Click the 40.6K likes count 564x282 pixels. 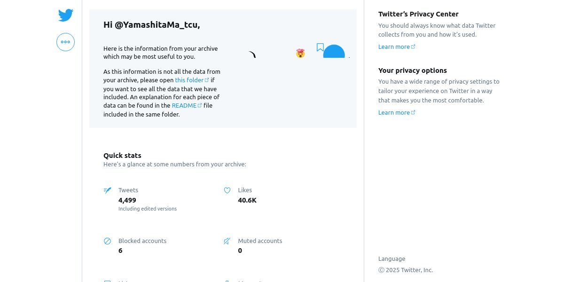(247, 200)
